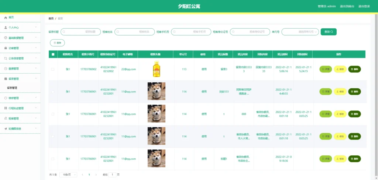Click the power icon for 维修管理
378x180 pixels.
[6, 98]
